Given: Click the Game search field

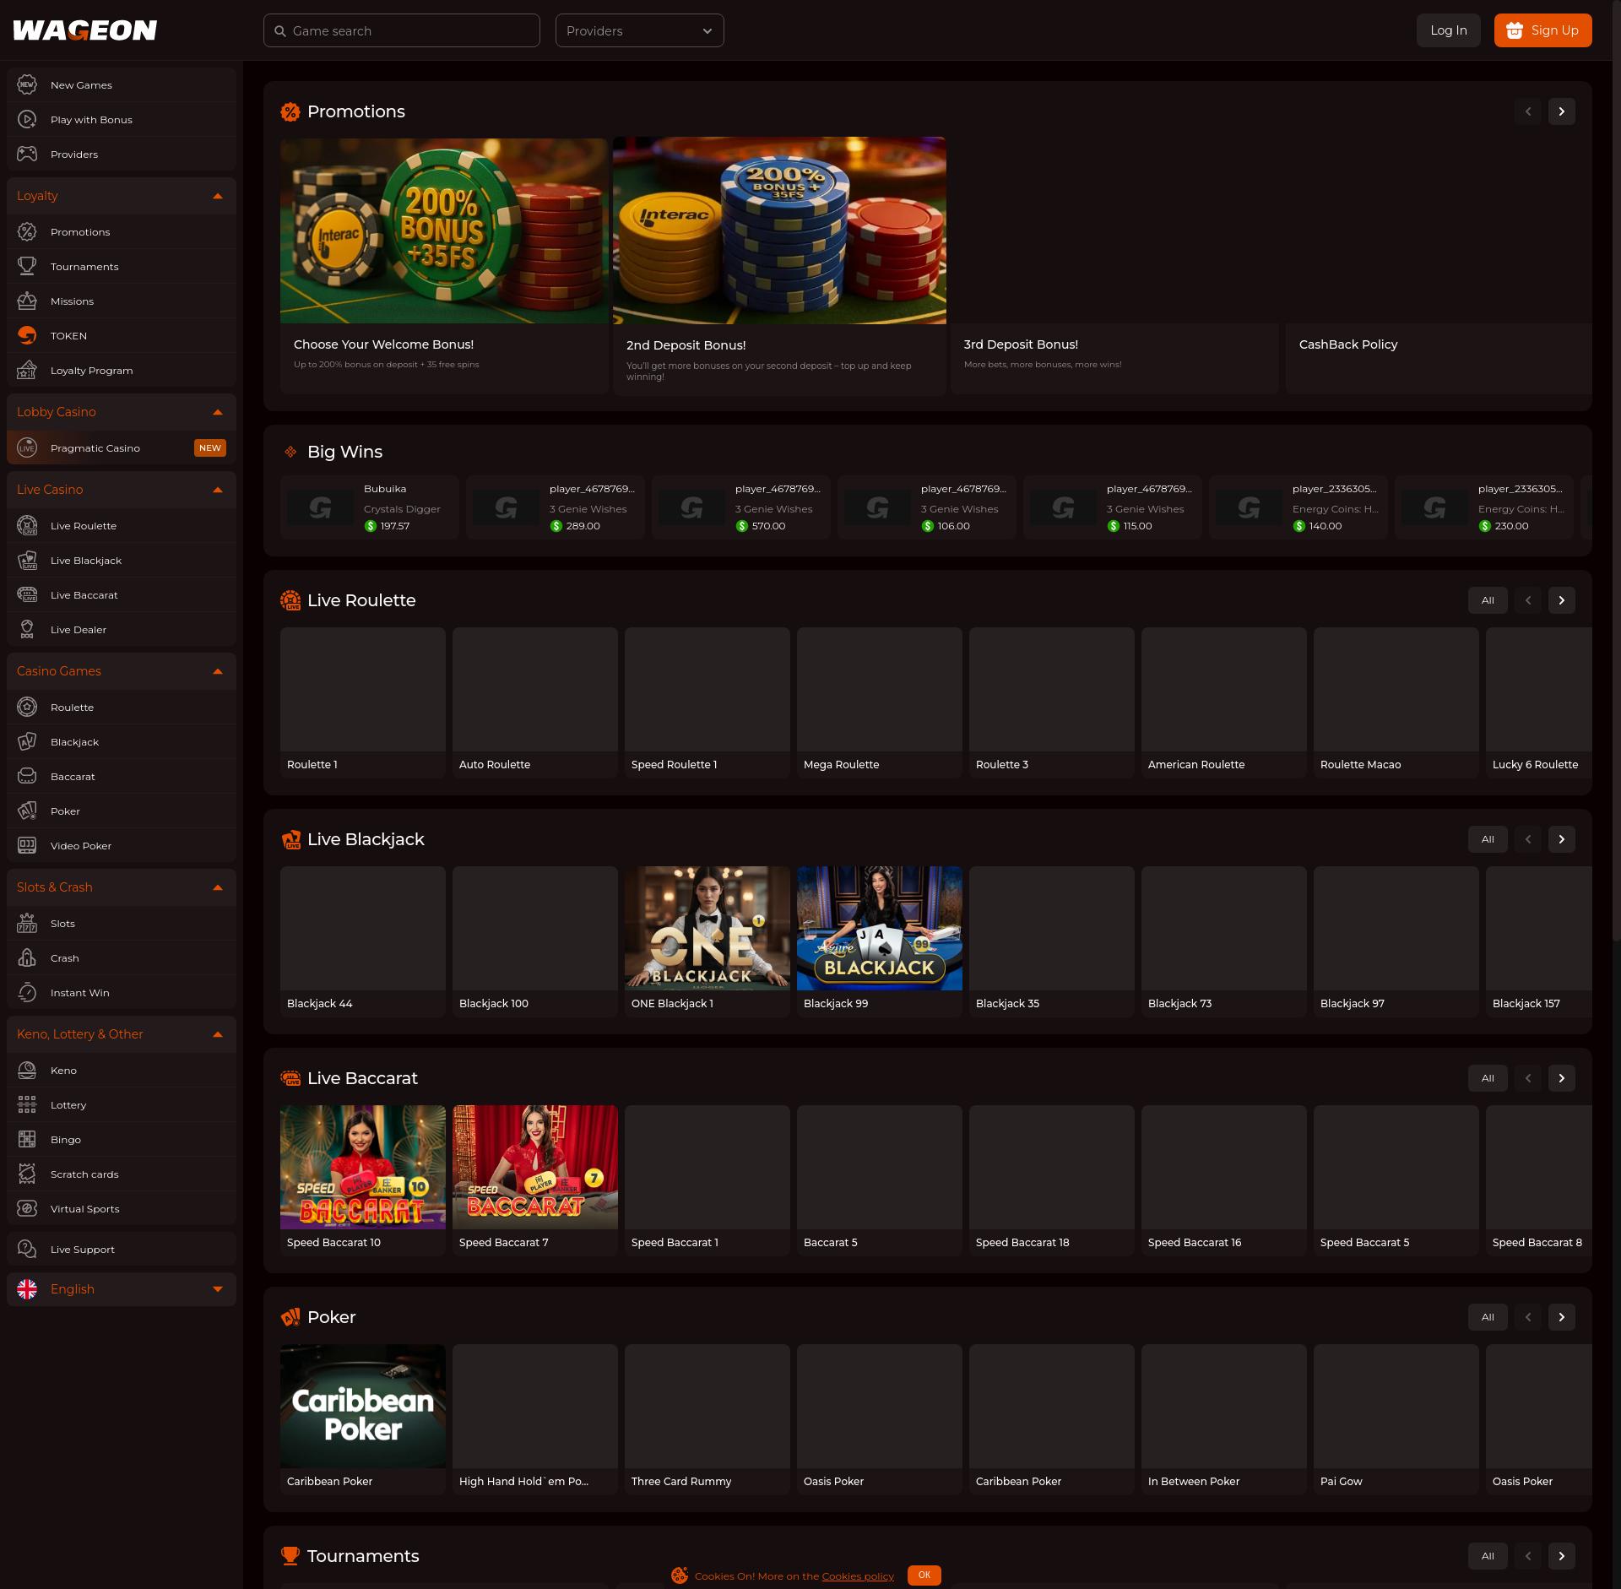Looking at the screenshot, I should (x=402, y=30).
